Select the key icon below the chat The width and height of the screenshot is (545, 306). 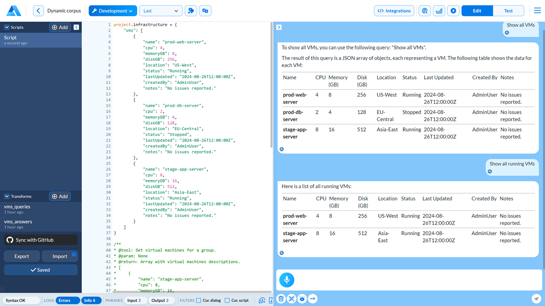(x=312, y=299)
